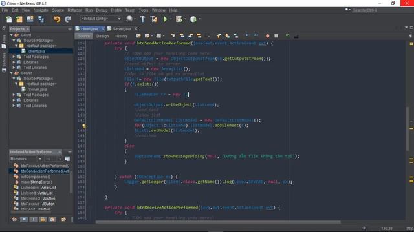The width and height of the screenshot is (414, 232).
Task: Click the editor vertical scrollbar thumb
Action: (x=408, y=128)
